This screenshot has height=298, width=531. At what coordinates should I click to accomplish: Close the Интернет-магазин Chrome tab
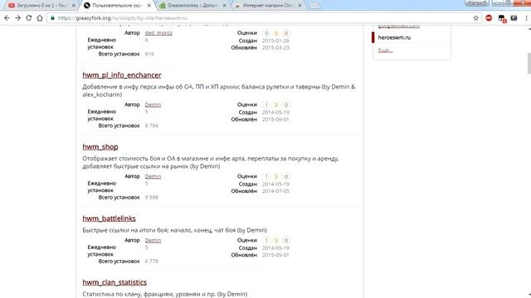pos(300,6)
